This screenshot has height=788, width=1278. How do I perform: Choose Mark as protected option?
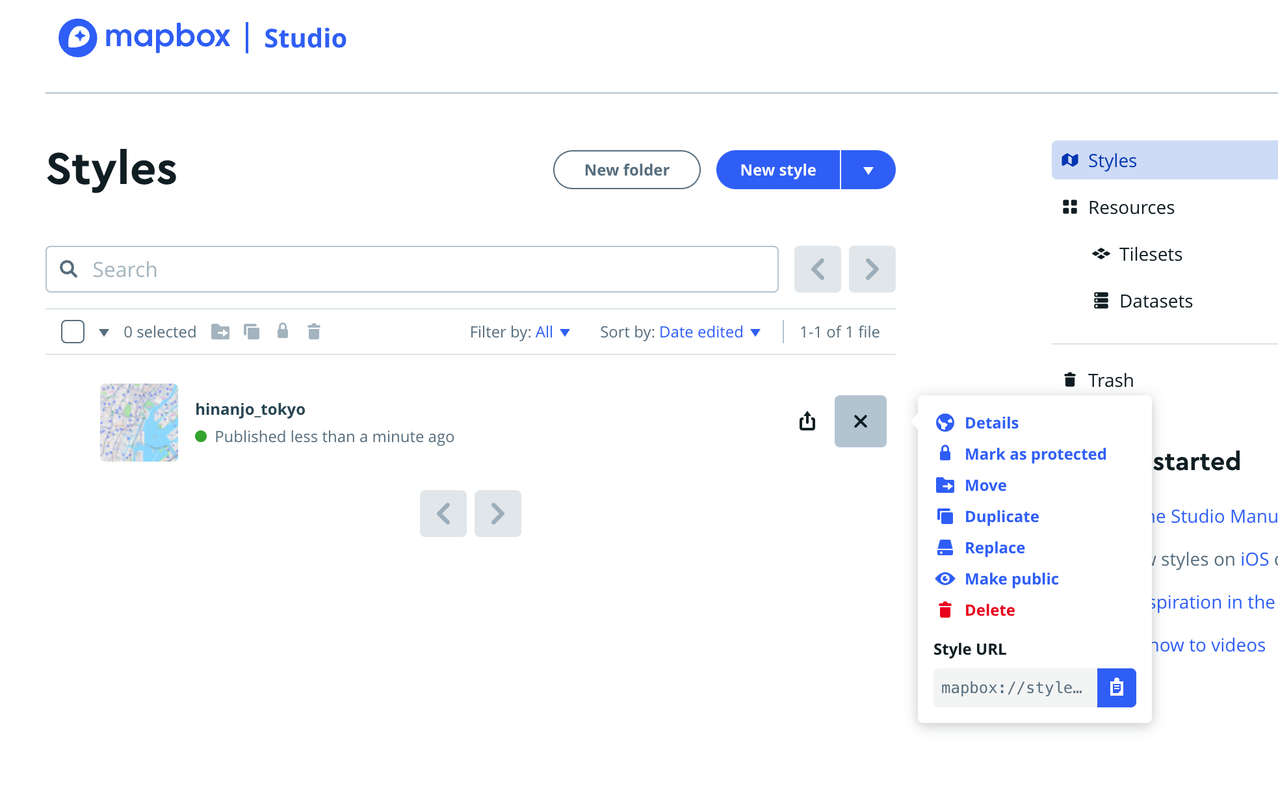[x=1035, y=454]
